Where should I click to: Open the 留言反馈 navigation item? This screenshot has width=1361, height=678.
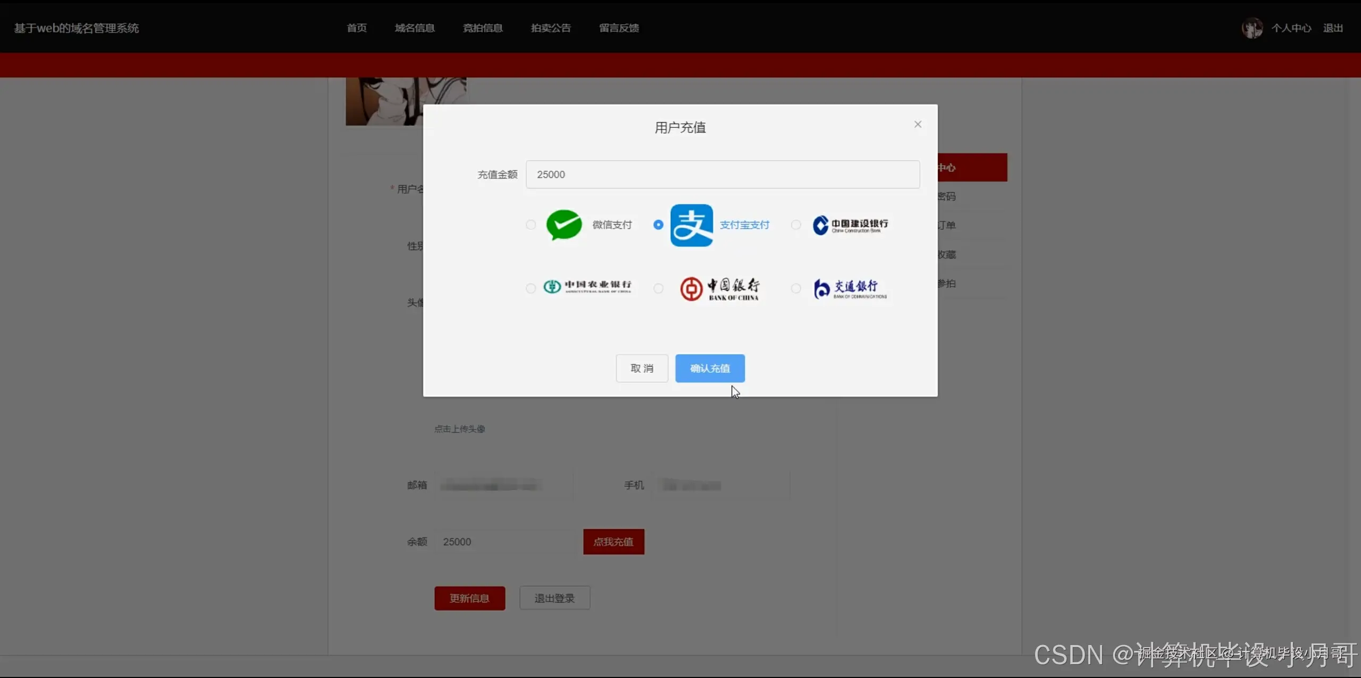coord(618,27)
